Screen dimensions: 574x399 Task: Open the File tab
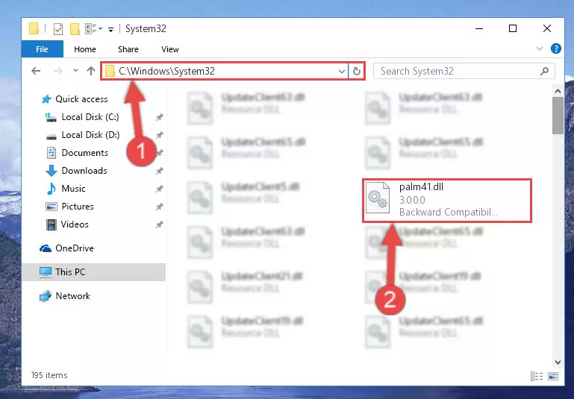42,49
